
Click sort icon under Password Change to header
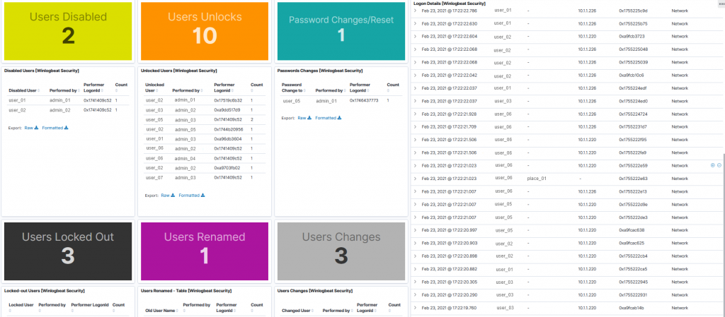click(305, 91)
